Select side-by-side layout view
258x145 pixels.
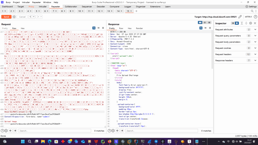point(200,22)
